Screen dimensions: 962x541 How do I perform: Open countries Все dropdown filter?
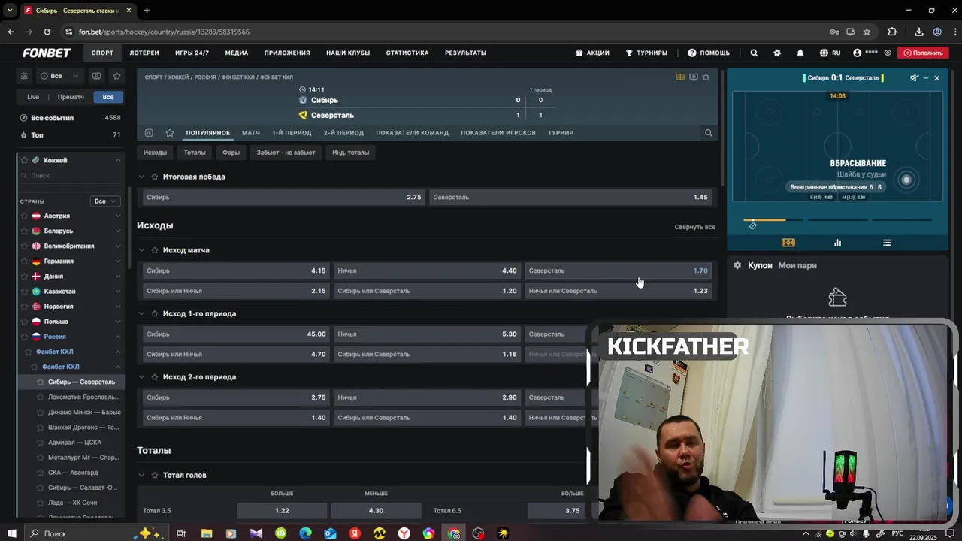pos(104,201)
